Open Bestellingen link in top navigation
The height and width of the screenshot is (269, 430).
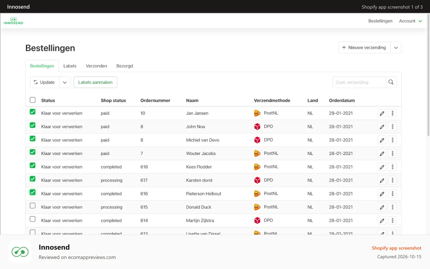pyautogui.click(x=380, y=21)
